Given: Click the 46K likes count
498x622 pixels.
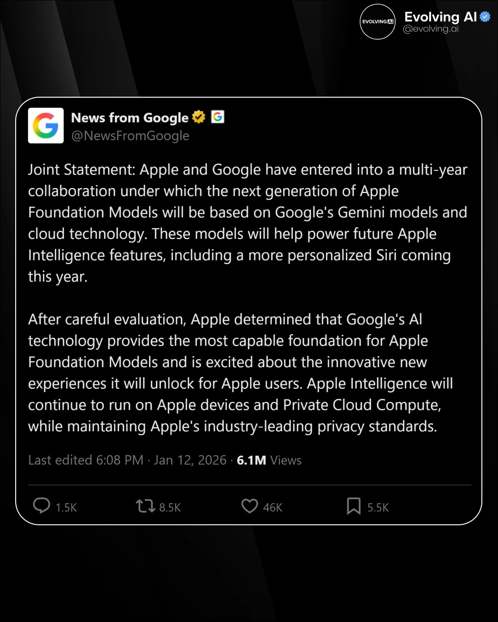Looking at the screenshot, I should pyautogui.click(x=273, y=508).
